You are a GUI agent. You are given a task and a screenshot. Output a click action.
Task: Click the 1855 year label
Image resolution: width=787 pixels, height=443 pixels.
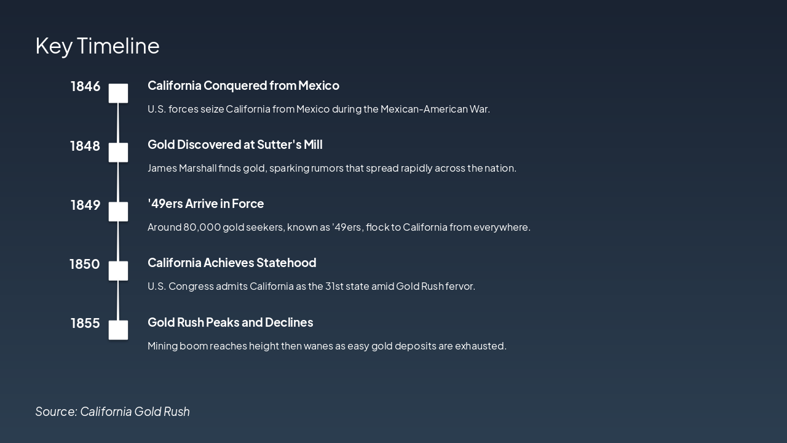point(85,323)
